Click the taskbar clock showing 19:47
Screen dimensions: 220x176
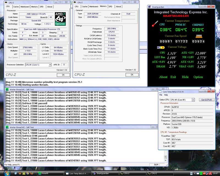[x=215, y=174]
